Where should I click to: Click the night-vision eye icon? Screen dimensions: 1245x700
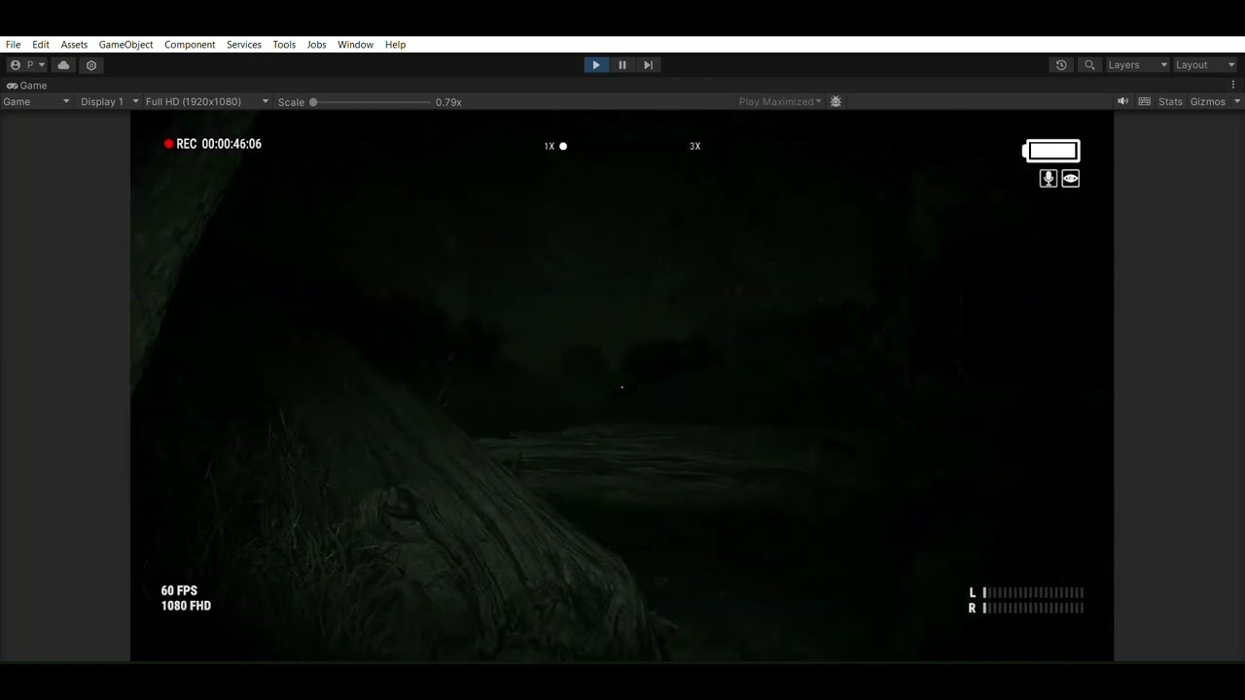coord(1071,179)
